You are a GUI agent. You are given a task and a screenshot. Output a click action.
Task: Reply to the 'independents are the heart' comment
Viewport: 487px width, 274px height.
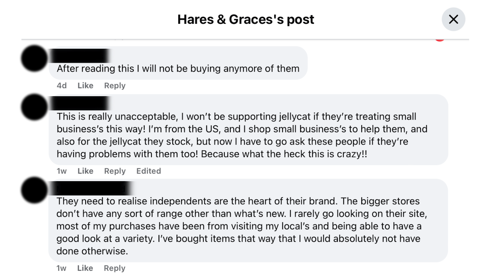[114, 268]
